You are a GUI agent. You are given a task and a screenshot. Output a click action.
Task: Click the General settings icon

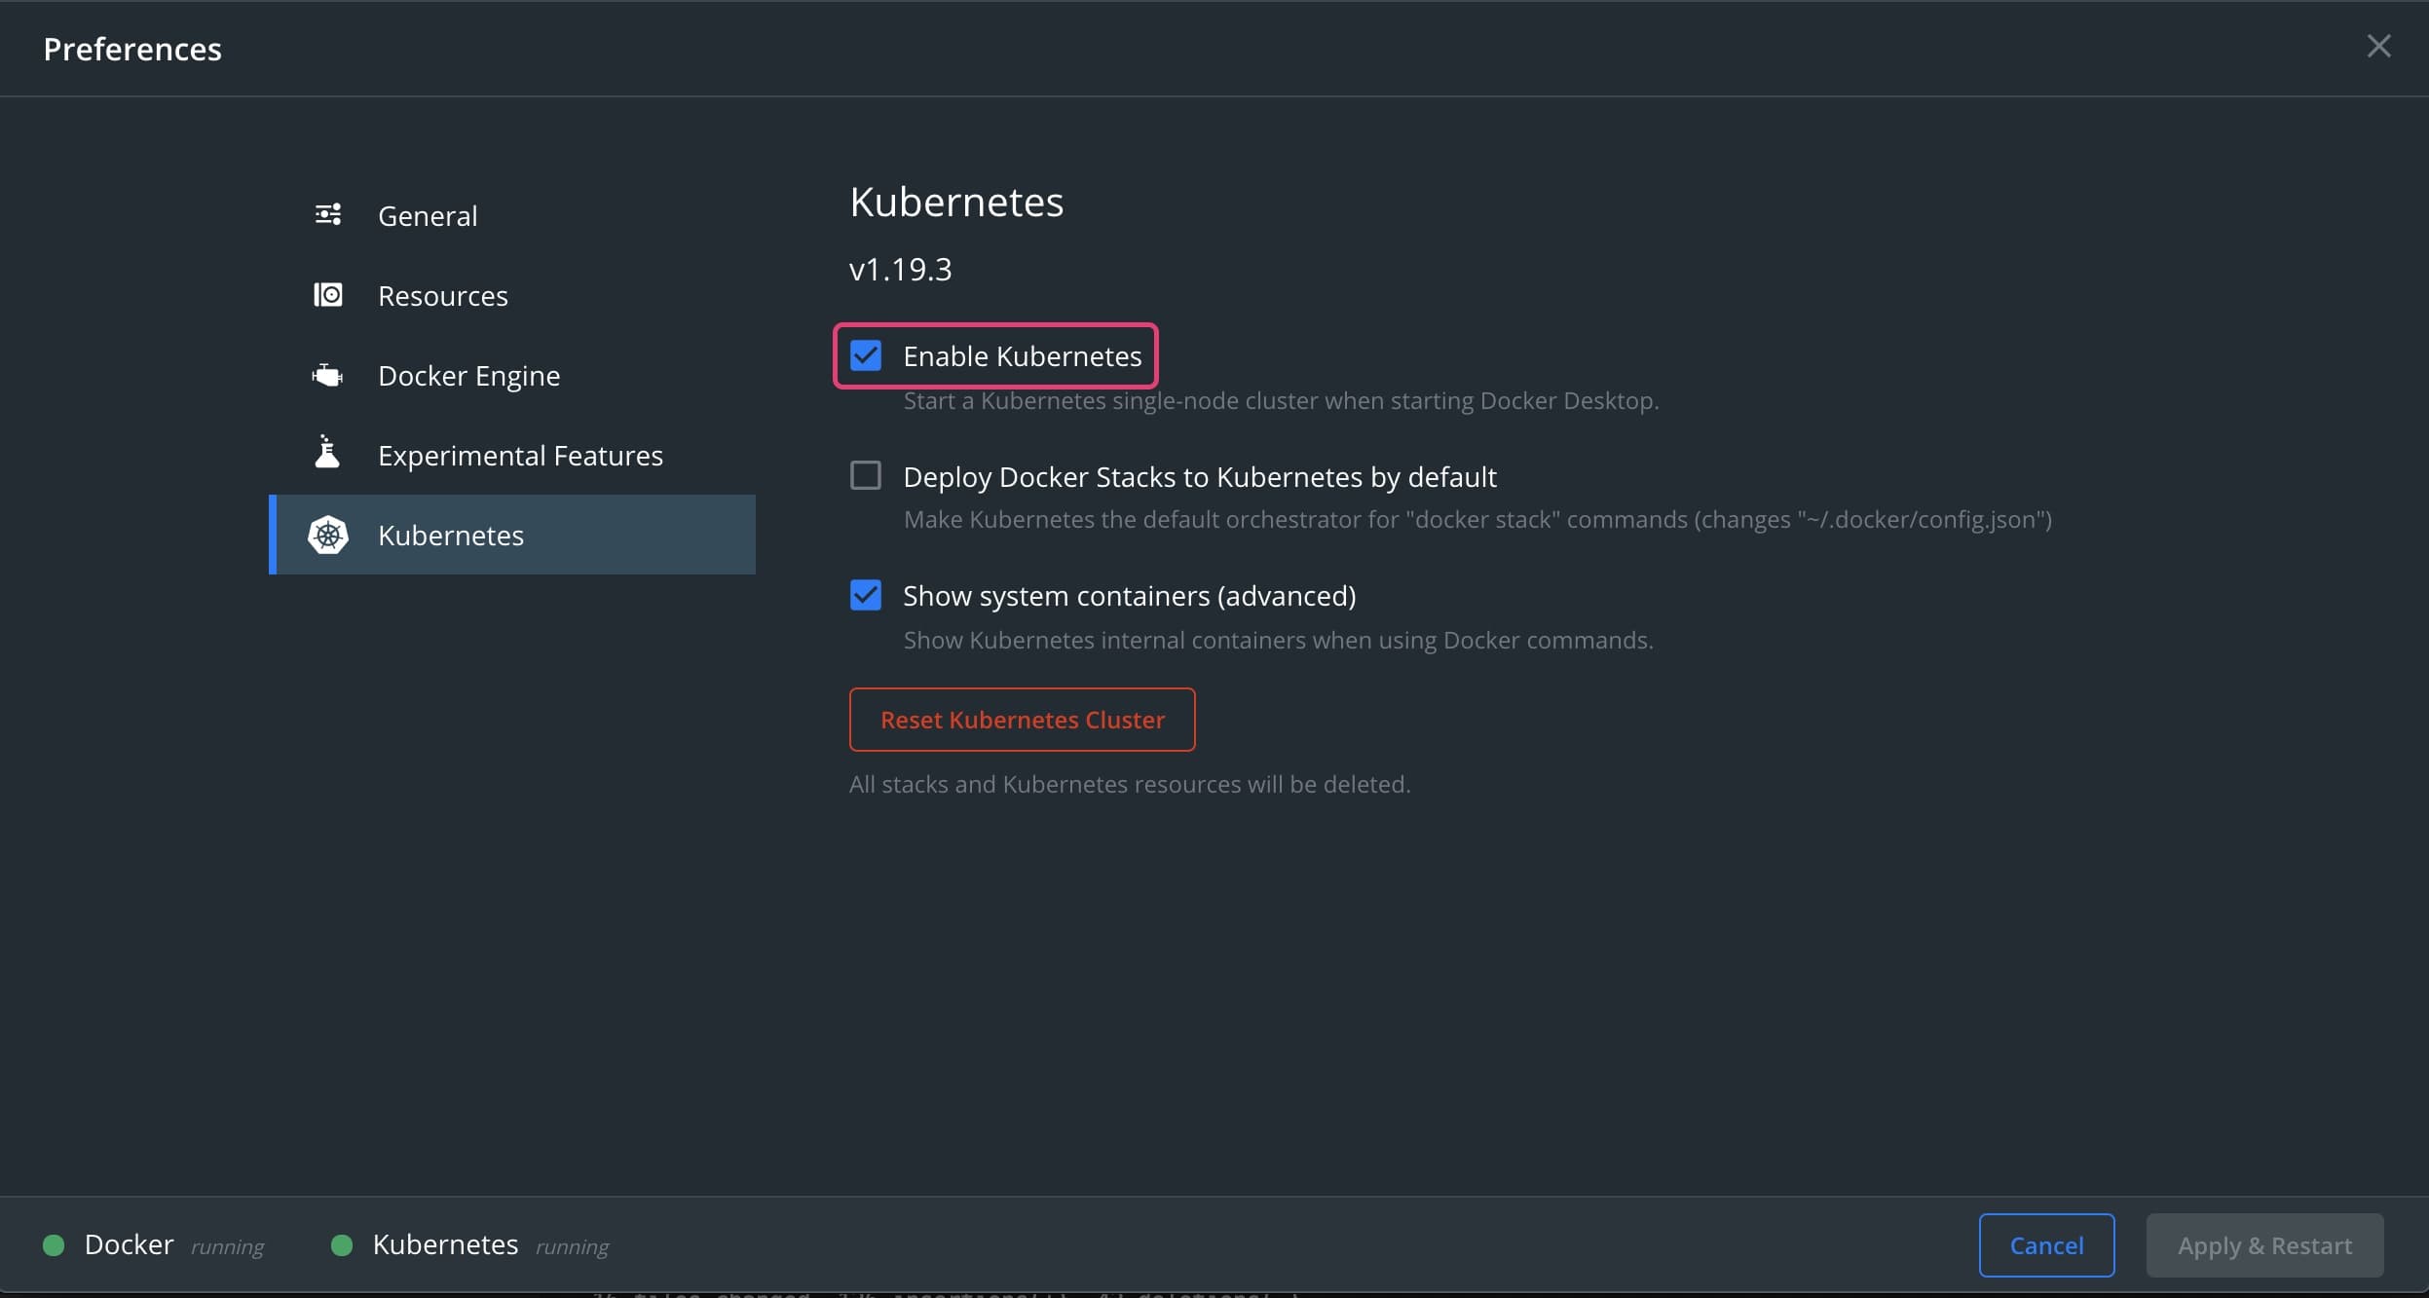click(326, 212)
